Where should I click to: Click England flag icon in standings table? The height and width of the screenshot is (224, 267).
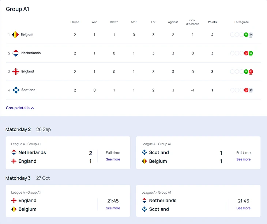click(16, 72)
